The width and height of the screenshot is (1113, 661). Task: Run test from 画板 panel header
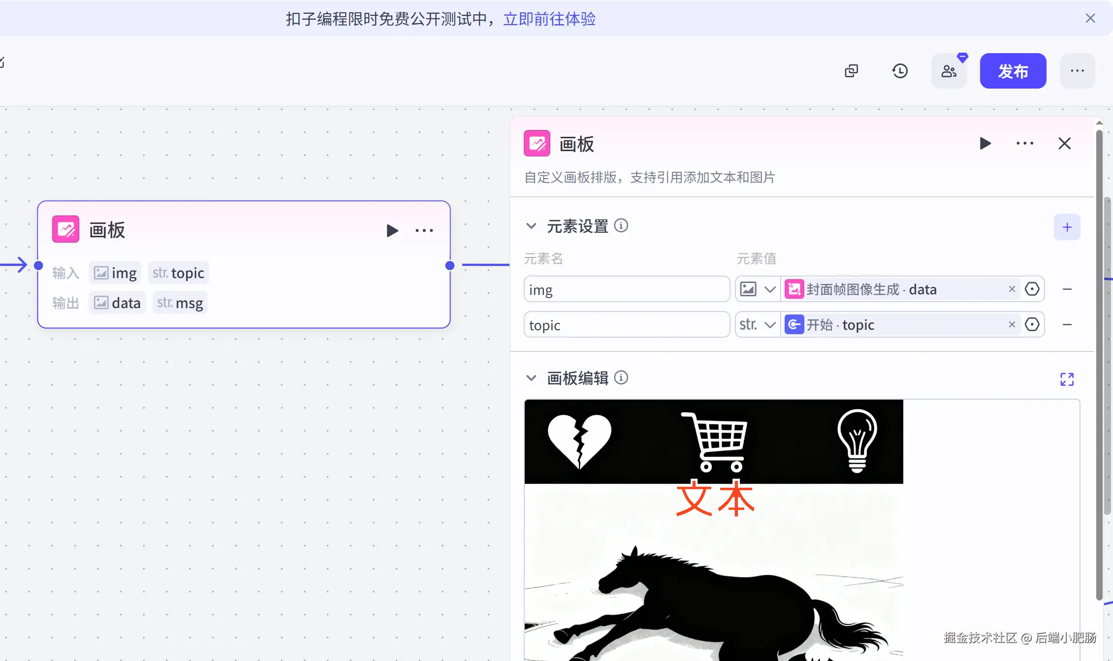click(x=985, y=144)
